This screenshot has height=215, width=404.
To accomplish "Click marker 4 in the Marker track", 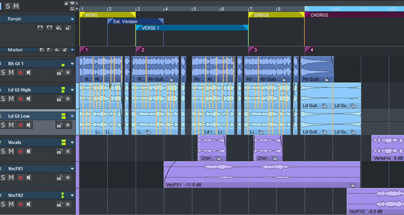I will 309,50.
